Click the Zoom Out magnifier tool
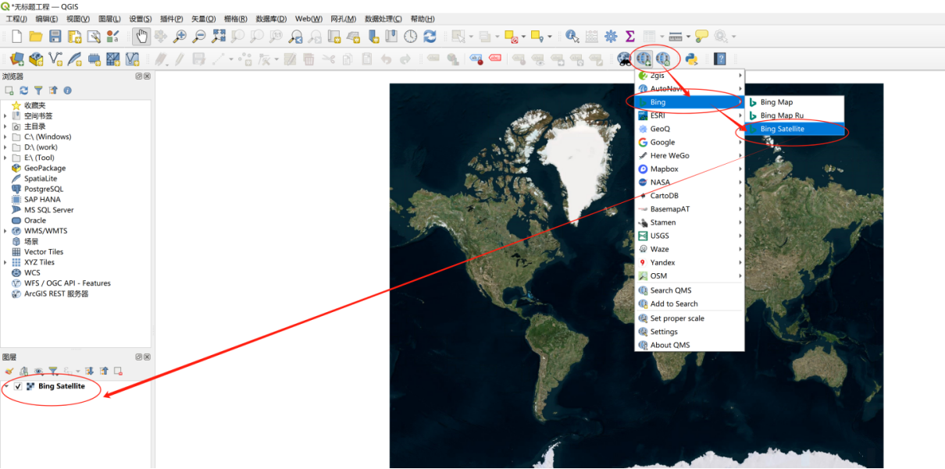Image resolution: width=945 pixels, height=469 pixels. (x=199, y=36)
